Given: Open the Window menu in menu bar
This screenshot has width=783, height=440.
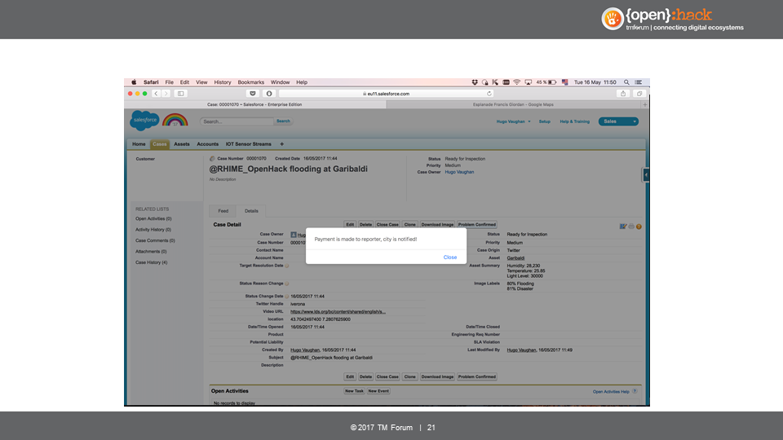Looking at the screenshot, I should click(x=280, y=82).
